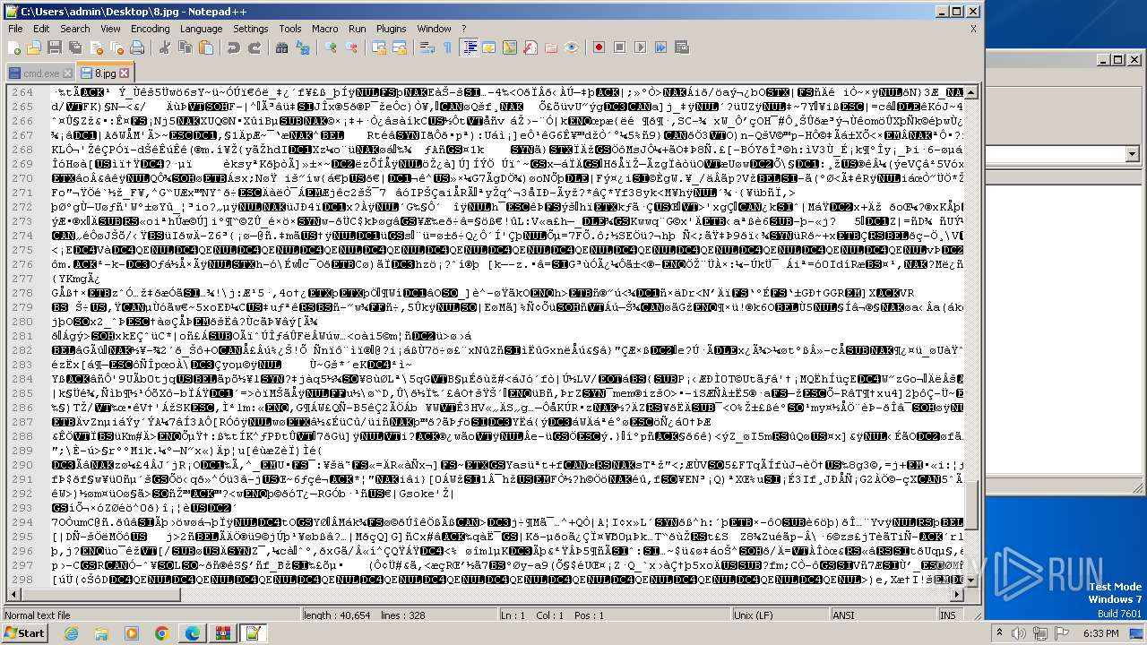The height and width of the screenshot is (645, 1147).
Task: Open the ? help menu
Action: tap(464, 29)
